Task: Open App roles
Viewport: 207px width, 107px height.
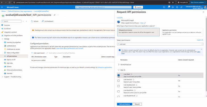Action: 10,63
